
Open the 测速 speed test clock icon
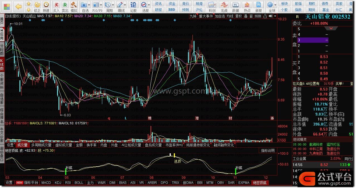(46, 7)
